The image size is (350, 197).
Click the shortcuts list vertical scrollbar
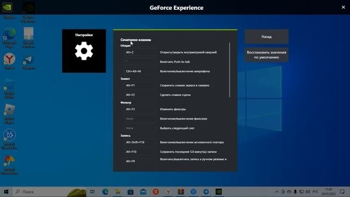click(230, 69)
